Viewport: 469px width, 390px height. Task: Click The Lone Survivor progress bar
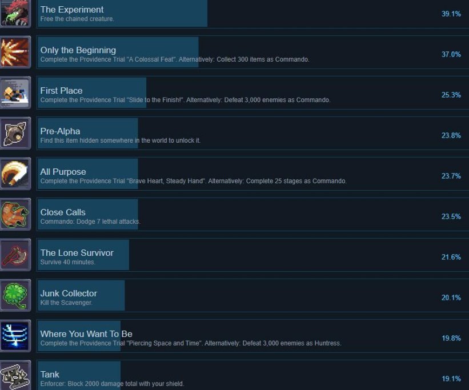(83, 255)
